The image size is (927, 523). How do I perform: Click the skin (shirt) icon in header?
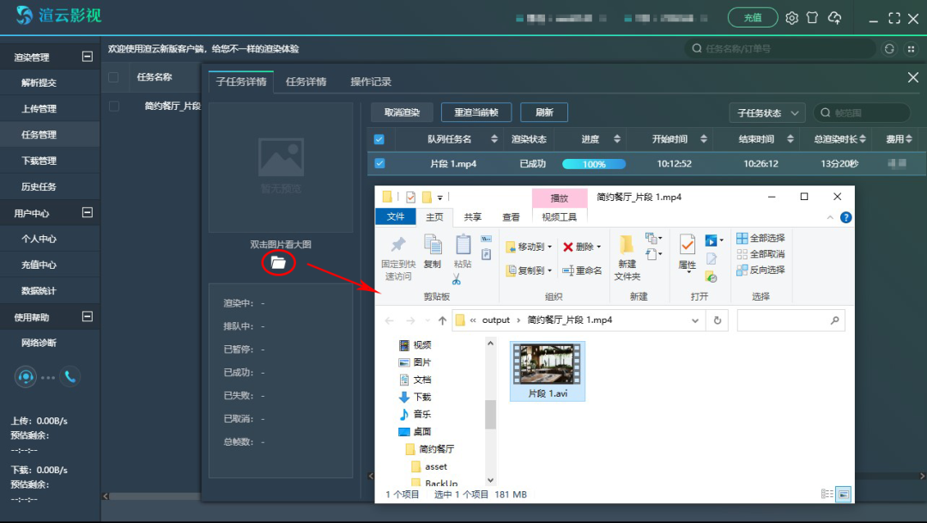point(812,18)
